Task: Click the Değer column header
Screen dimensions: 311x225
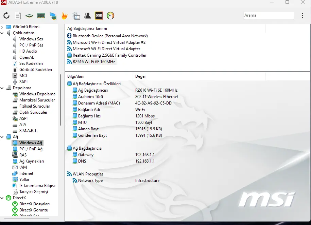Action: click(199, 76)
